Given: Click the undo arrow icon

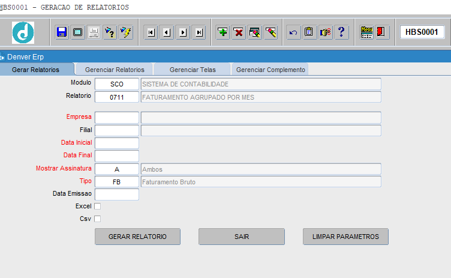Looking at the screenshot, I should (x=293, y=32).
